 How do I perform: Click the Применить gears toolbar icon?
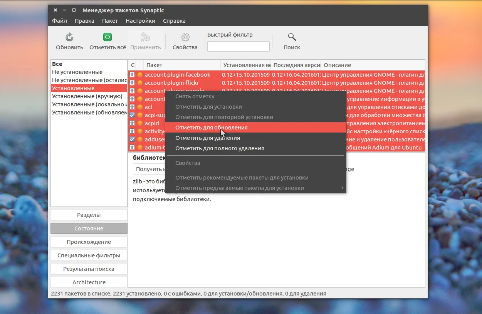click(x=145, y=37)
